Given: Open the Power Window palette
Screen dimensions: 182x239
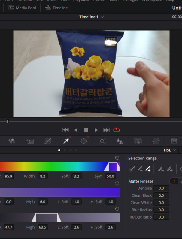Looking at the screenshot, I should (x=84, y=141).
